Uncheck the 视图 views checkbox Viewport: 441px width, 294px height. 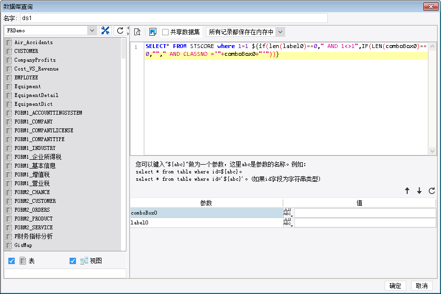[x=73, y=261]
